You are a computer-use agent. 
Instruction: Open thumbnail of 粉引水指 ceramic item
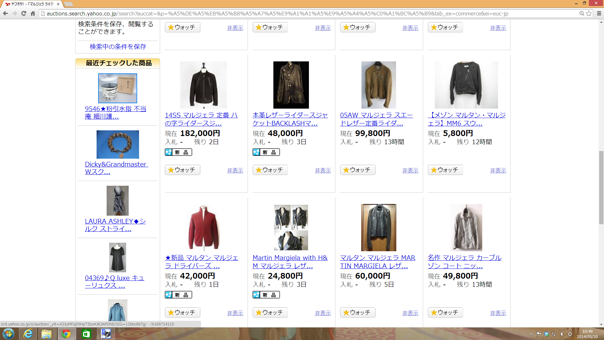pyautogui.click(x=118, y=88)
